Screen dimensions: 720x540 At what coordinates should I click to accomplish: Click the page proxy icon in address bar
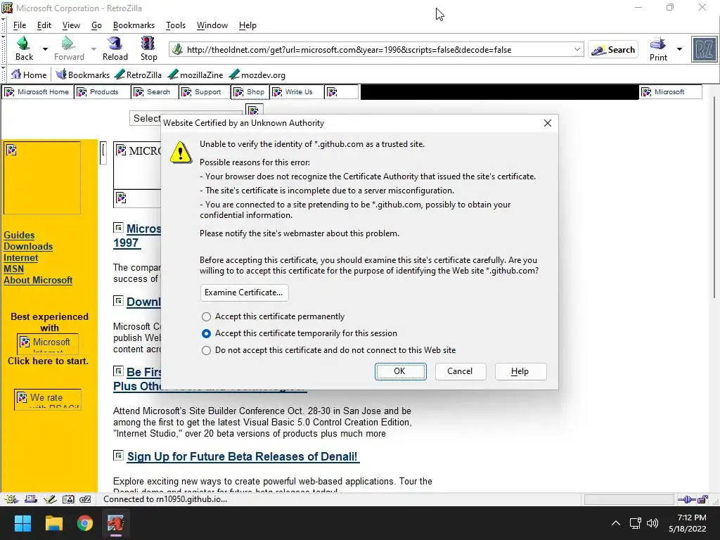[177, 49]
